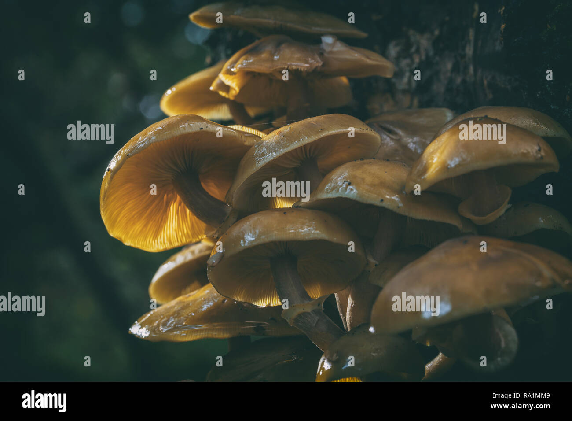Click the www.alamy.com text
The image size is (572, 421).
(520, 406)
